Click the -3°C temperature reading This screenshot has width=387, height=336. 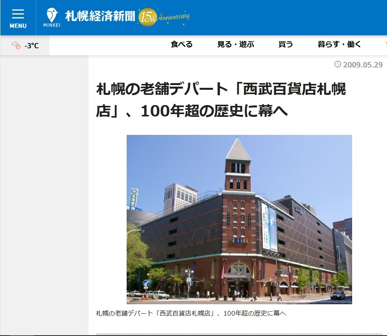[32, 45]
